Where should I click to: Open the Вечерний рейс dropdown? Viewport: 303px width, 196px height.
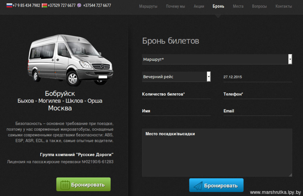[176, 77]
